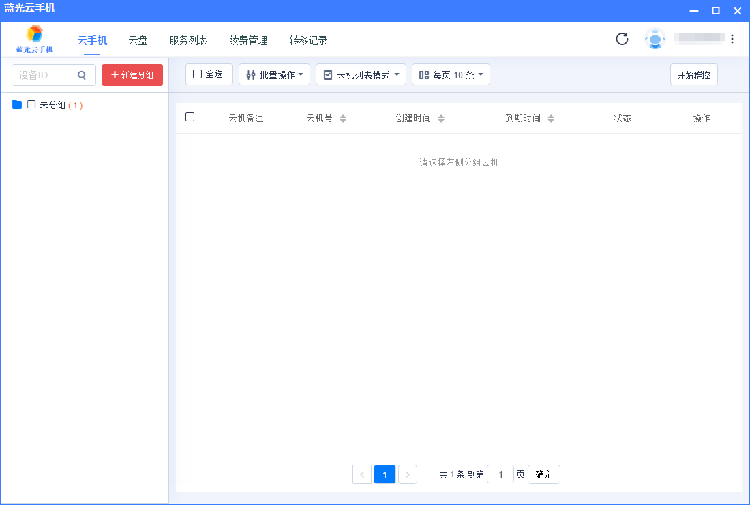Sort by 创建时间 column arrows
This screenshot has height=505, width=750.
click(441, 119)
